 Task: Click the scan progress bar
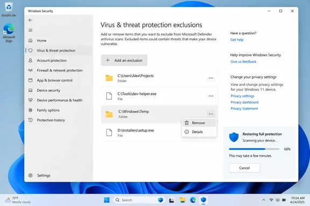tap(254, 149)
